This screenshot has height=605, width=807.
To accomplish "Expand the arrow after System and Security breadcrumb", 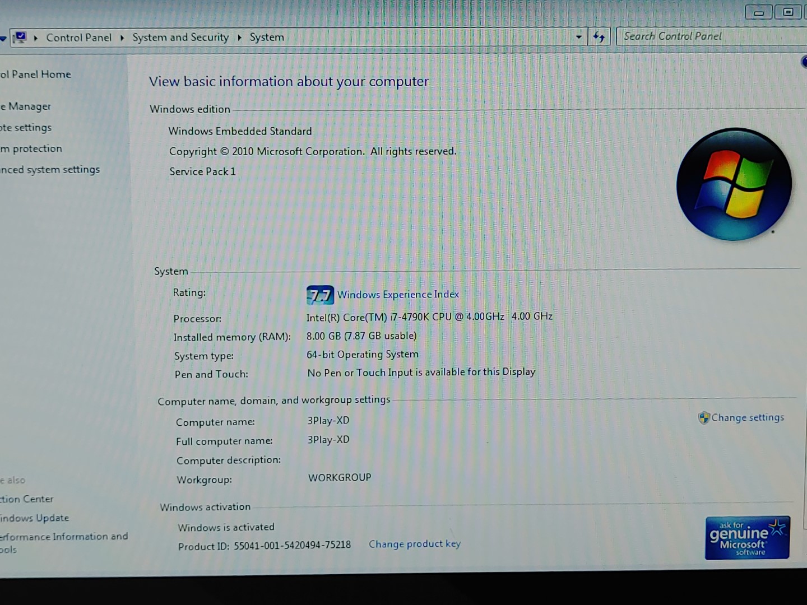I will 239,38.
